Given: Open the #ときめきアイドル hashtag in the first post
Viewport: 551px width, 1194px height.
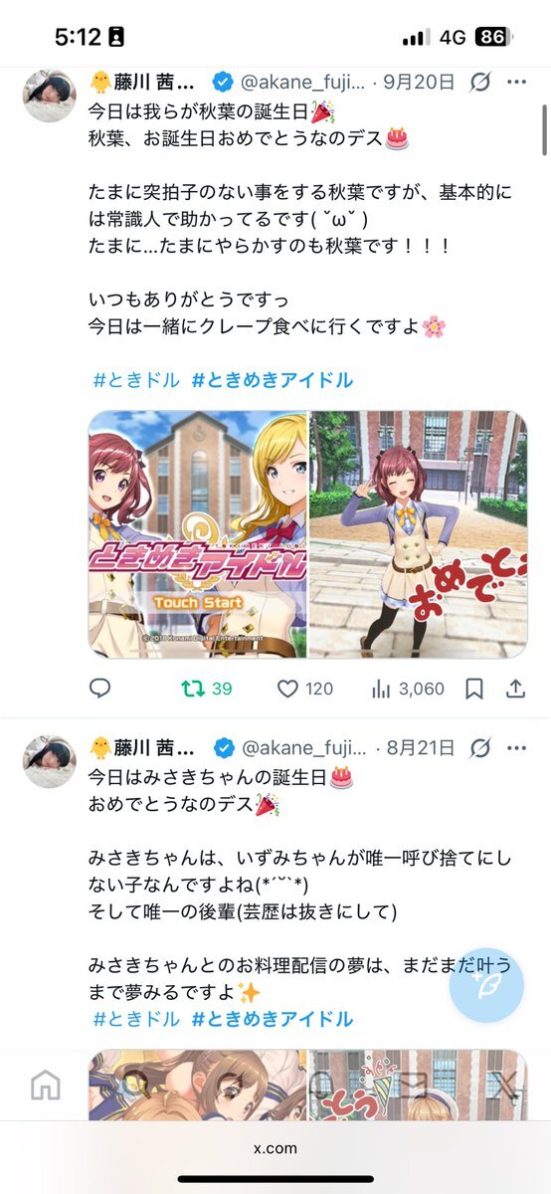Looking at the screenshot, I should [272, 380].
